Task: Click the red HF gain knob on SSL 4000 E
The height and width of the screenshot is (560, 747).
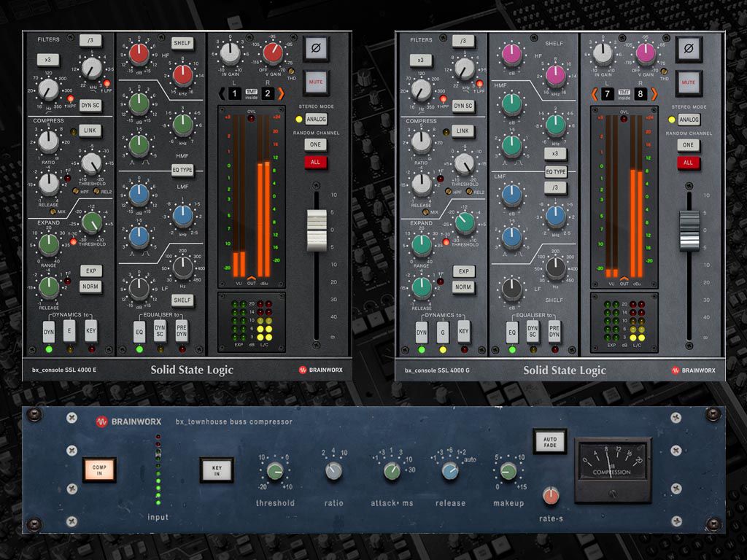Action: point(139,52)
